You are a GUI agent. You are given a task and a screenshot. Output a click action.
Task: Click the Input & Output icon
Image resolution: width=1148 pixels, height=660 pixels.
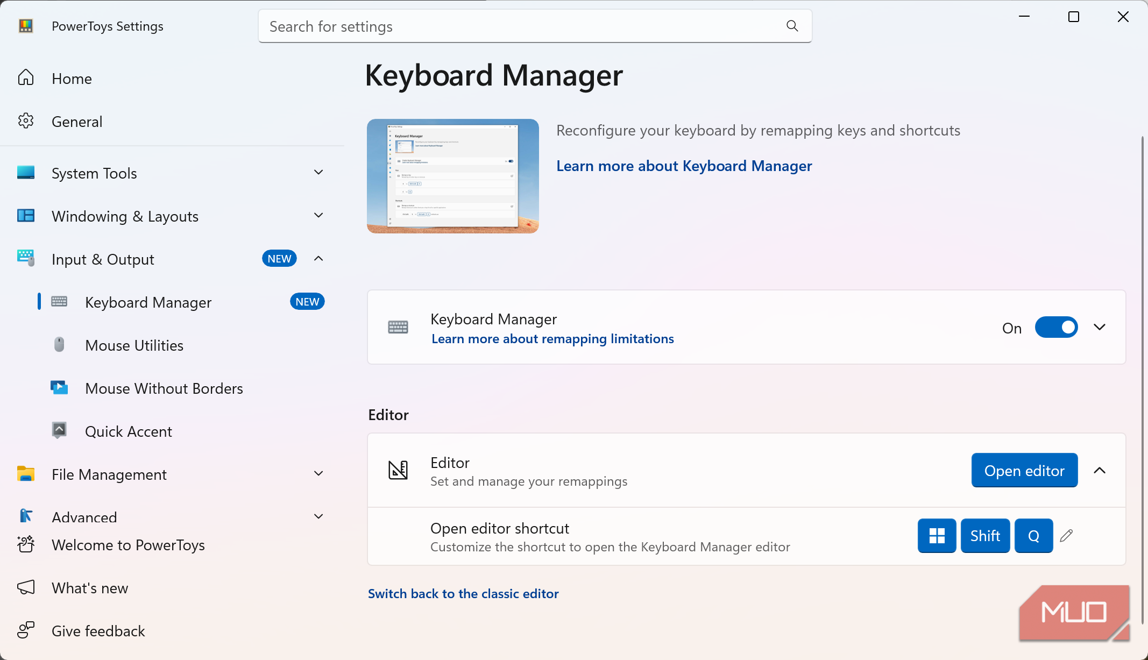tap(26, 258)
